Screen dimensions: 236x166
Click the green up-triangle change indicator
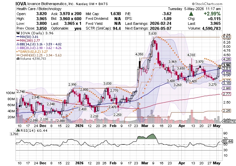coord(191,14)
